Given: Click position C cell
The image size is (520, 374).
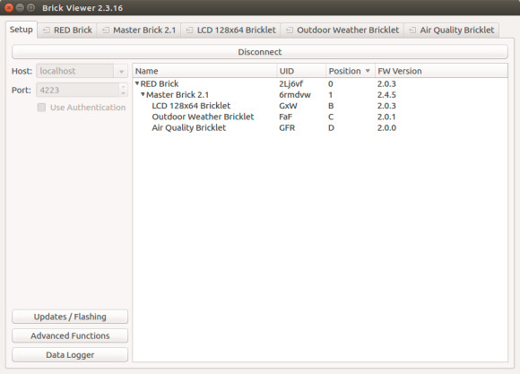Looking at the screenshot, I should click(x=331, y=117).
